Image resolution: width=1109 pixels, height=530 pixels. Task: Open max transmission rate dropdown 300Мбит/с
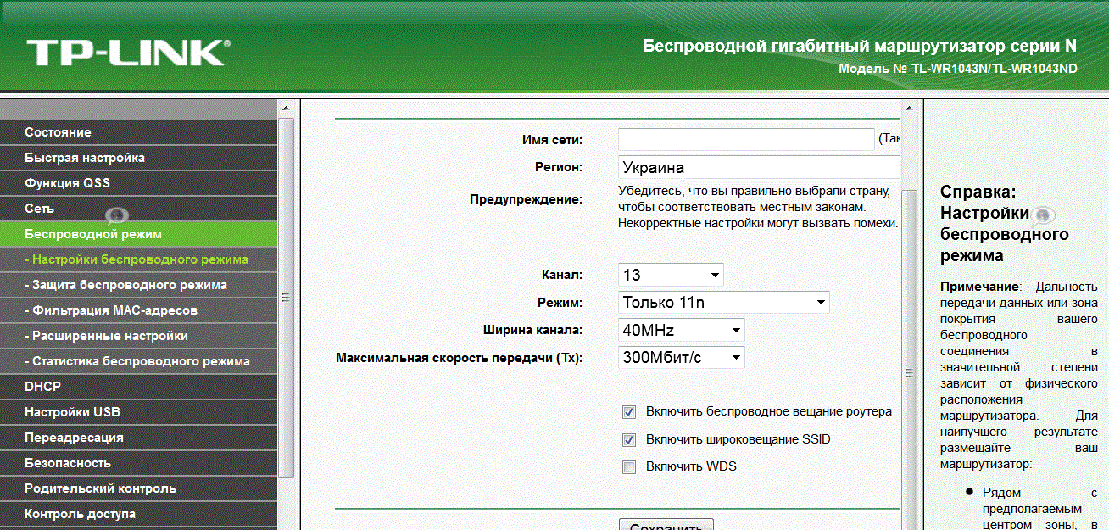[682, 358]
